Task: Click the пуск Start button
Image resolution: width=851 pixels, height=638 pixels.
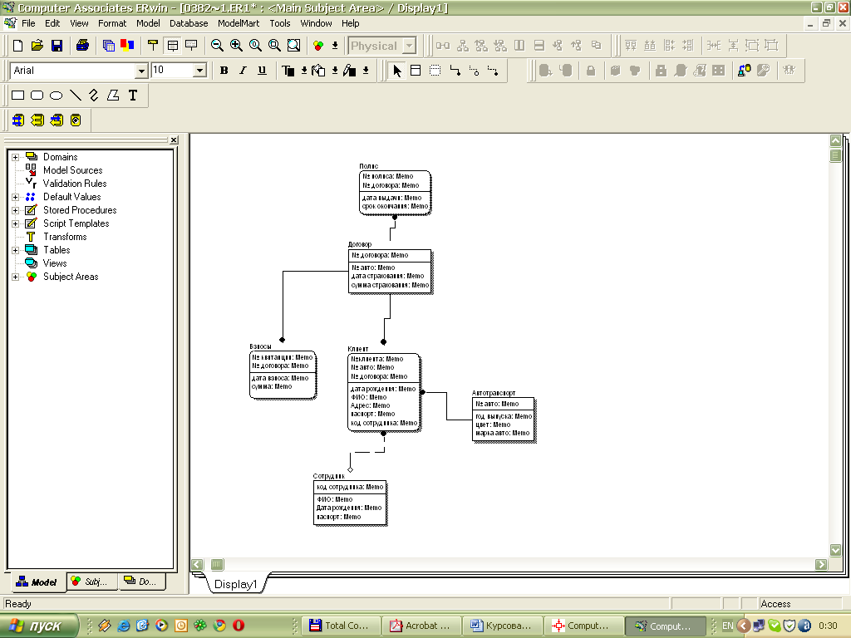Action: 39,626
